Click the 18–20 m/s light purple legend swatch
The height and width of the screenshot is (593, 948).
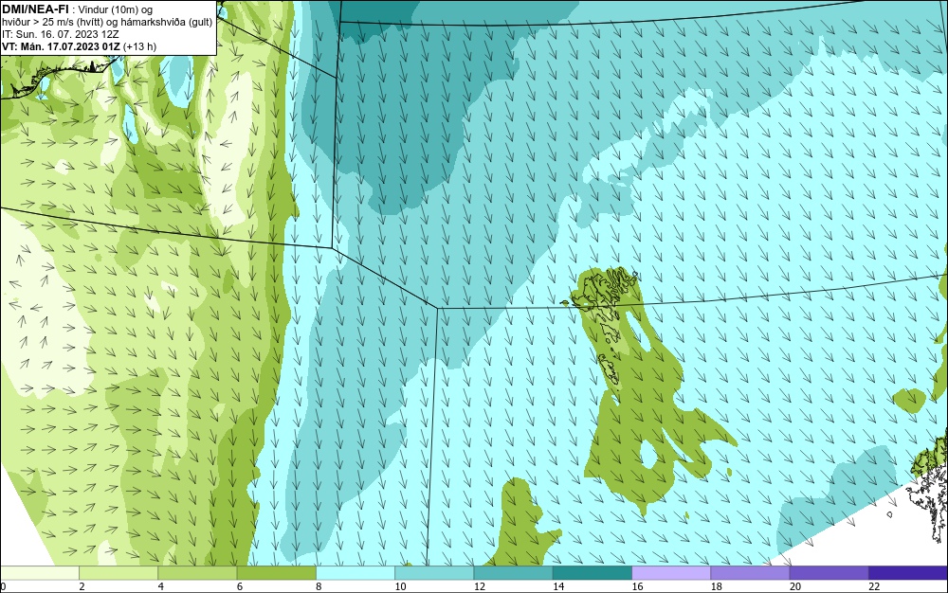point(750,573)
